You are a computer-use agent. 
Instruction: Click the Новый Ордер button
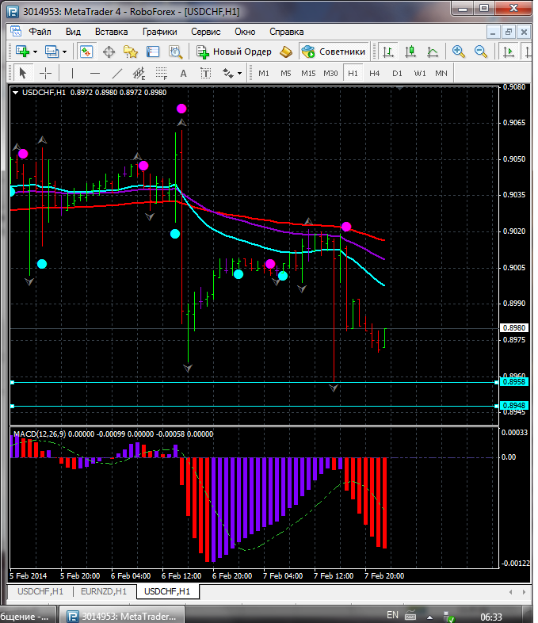point(235,52)
